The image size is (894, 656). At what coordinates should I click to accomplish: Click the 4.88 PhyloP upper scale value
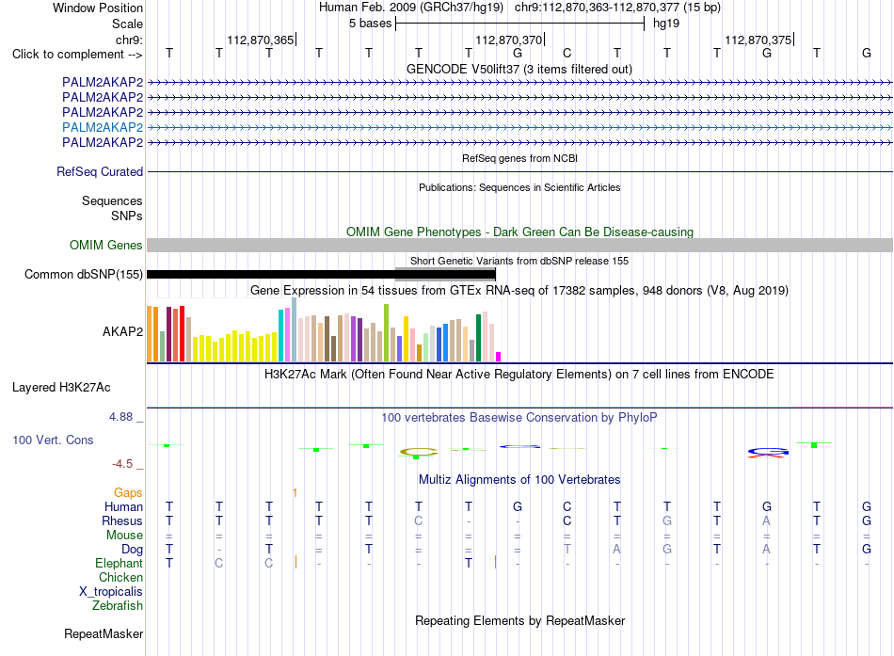[120, 417]
